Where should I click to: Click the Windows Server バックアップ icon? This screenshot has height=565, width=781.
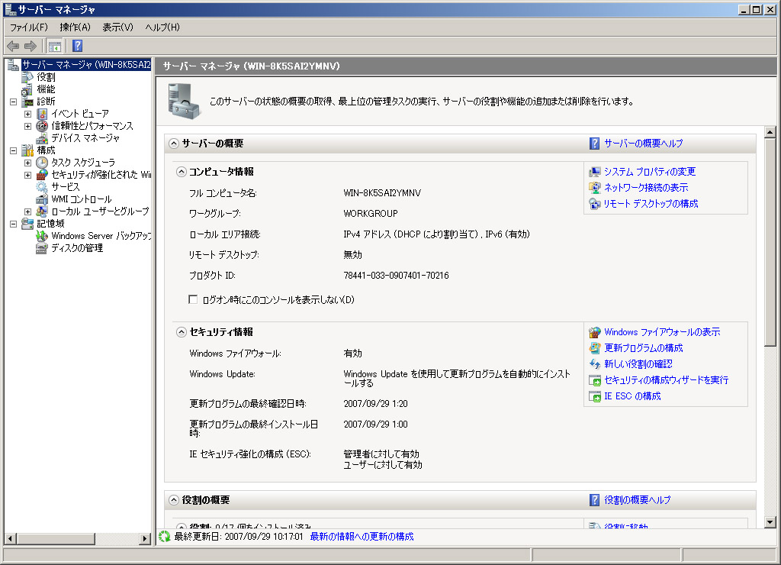(43, 236)
